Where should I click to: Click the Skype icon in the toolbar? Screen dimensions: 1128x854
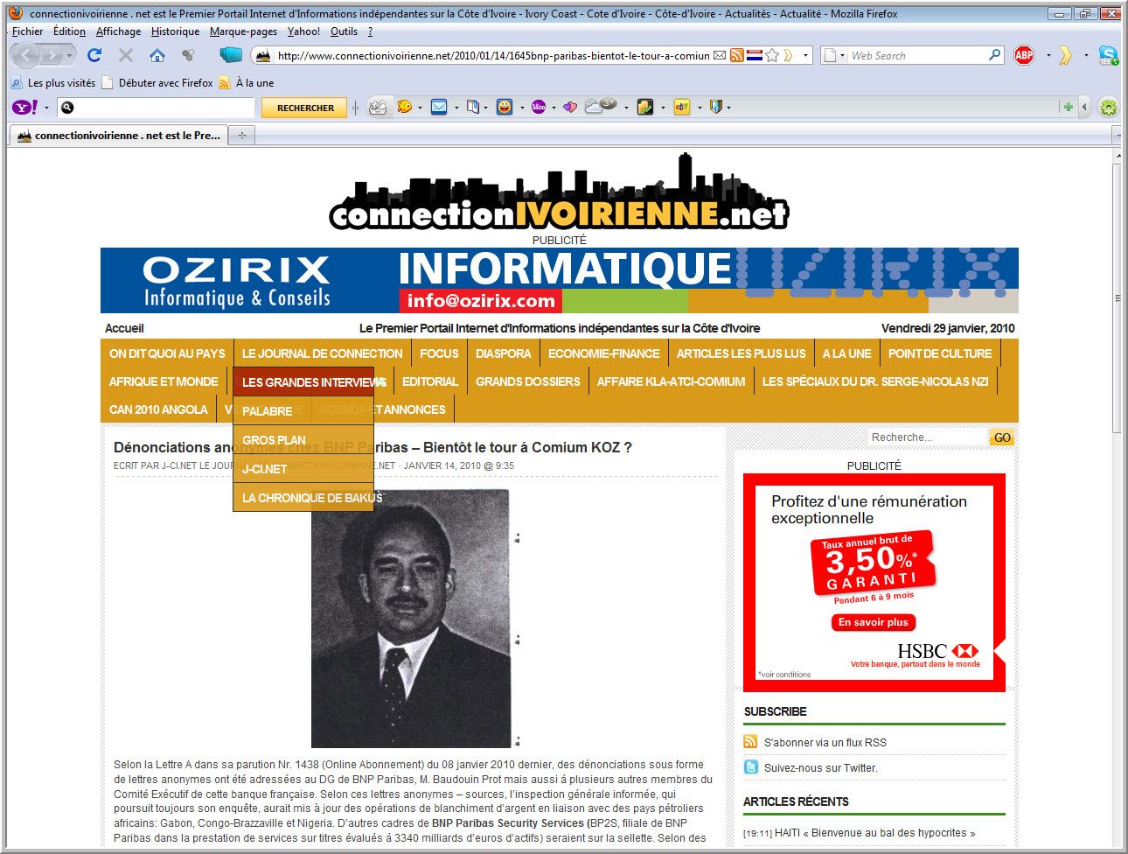[x=1109, y=55]
